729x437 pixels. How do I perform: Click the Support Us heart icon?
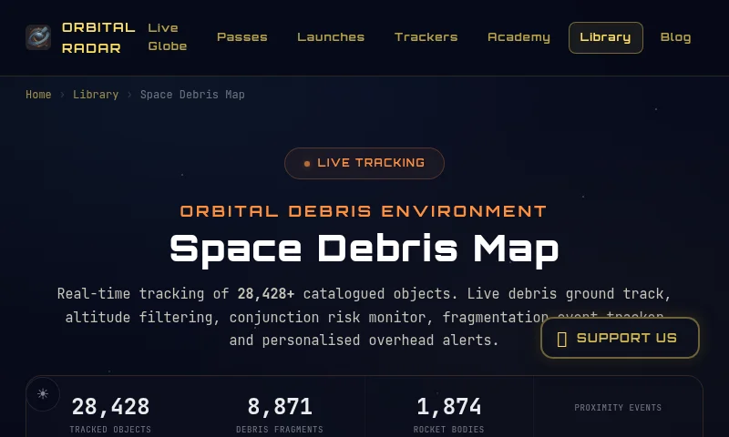(x=561, y=339)
